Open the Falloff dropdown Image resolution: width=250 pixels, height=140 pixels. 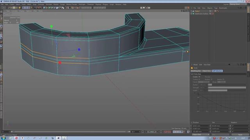pyautogui.click(x=204, y=82)
